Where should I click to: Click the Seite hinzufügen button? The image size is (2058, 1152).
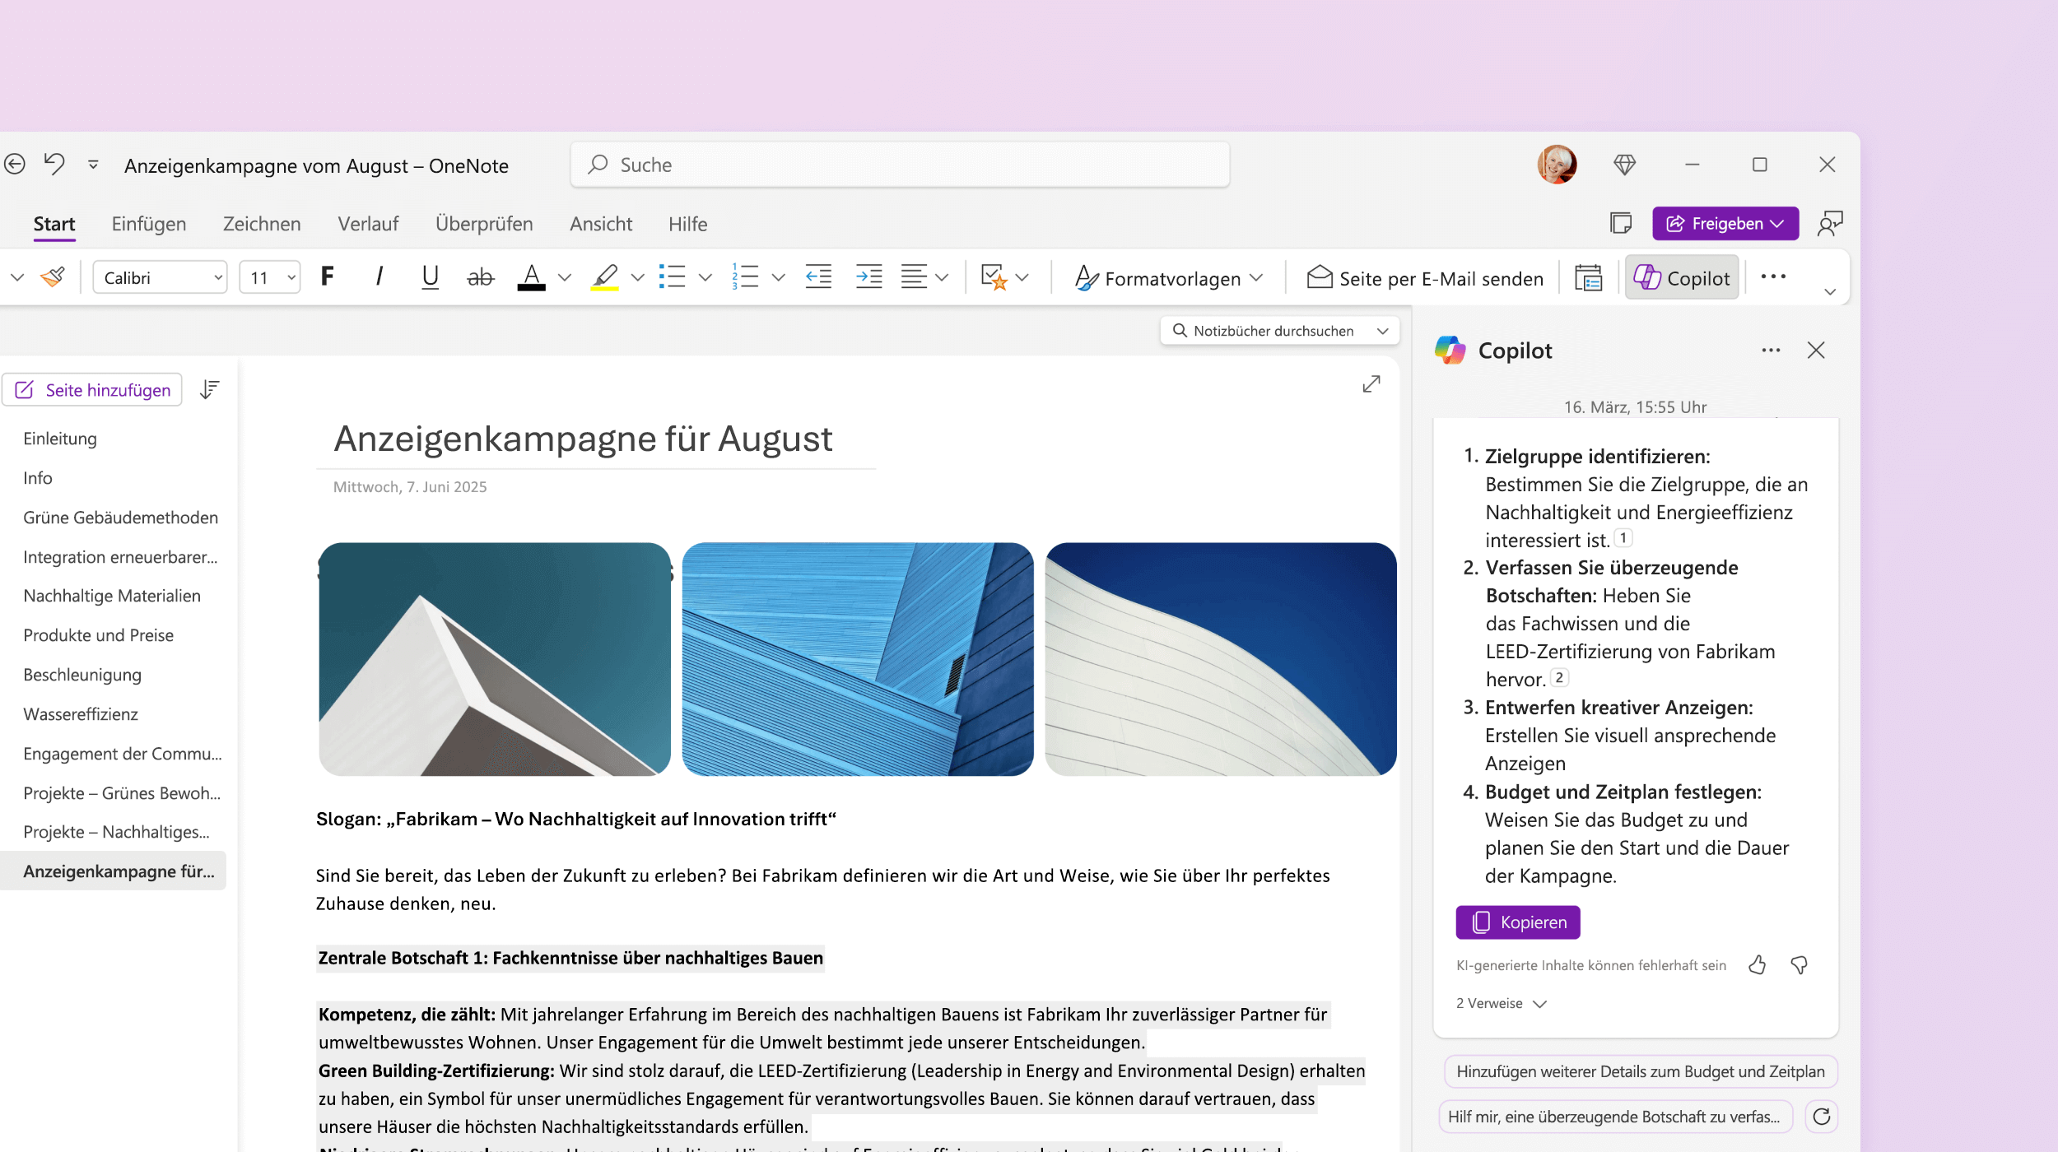tap(93, 388)
